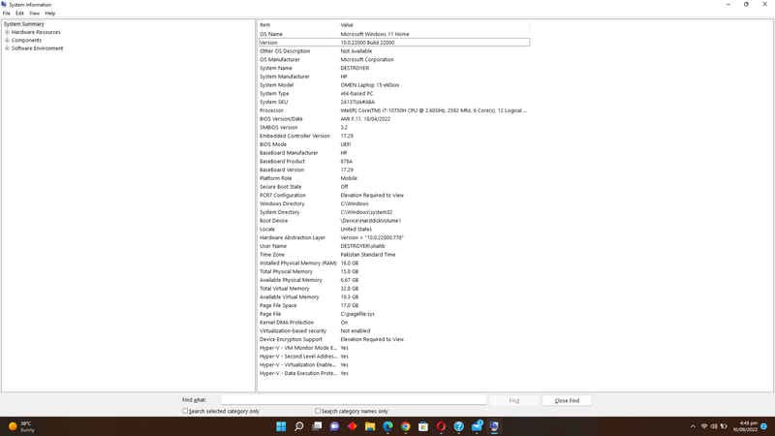
Task: Select the BIOS Mode row
Action: click(x=394, y=144)
